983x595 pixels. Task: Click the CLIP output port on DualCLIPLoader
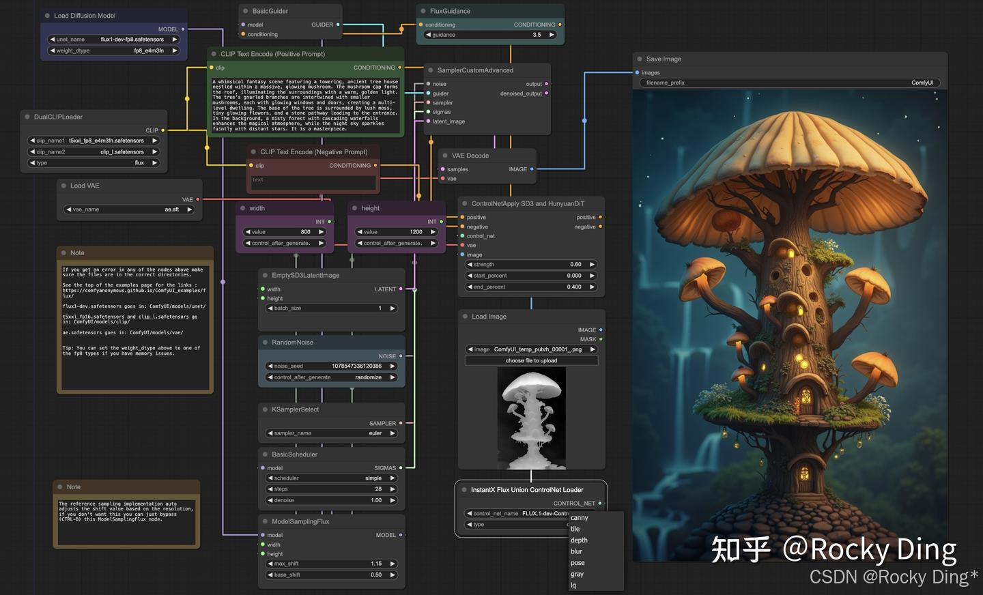(x=162, y=130)
